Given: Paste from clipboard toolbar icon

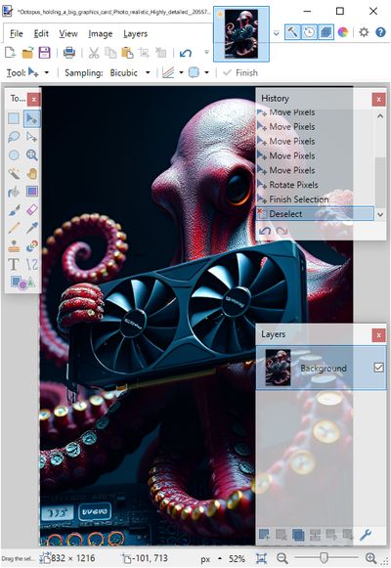Looking at the screenshot, I should [x=127, y=53].
